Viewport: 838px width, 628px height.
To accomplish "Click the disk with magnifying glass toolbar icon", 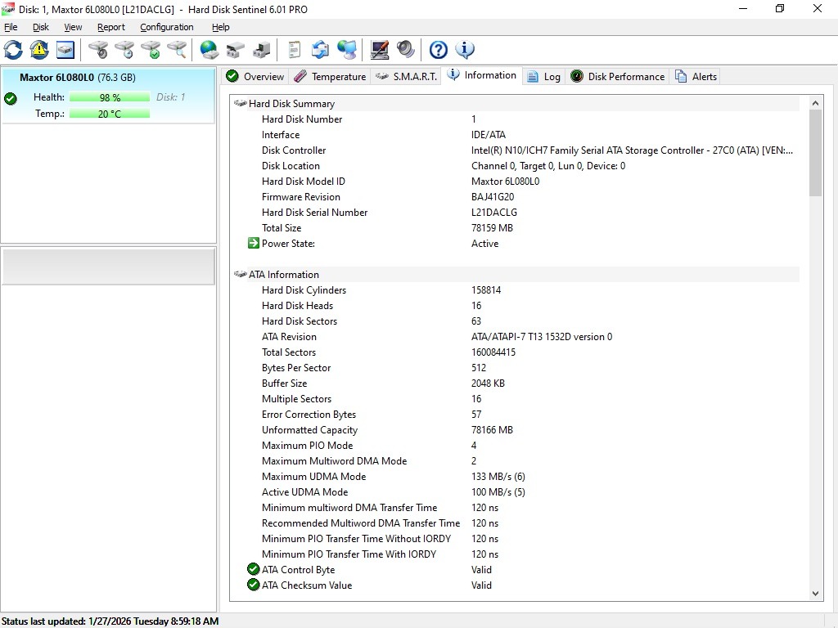I will (x=177, y=50).
